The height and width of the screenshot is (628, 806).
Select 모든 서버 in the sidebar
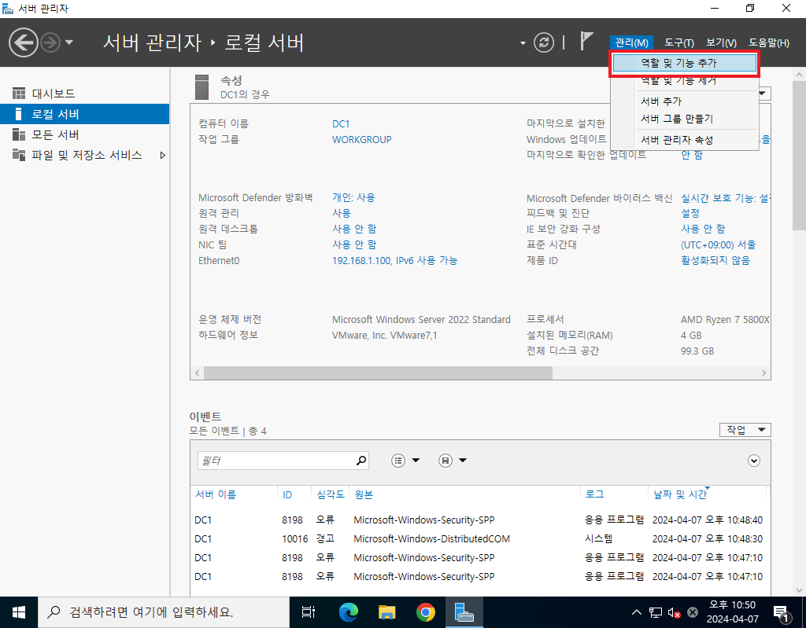84,134
